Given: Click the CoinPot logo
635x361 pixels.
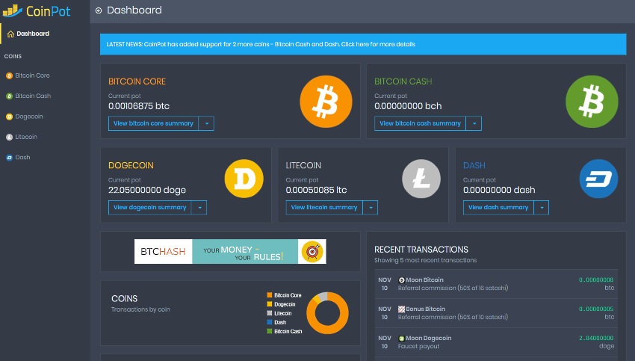Looking at the screenshot, I should click(x=37, y=11).
